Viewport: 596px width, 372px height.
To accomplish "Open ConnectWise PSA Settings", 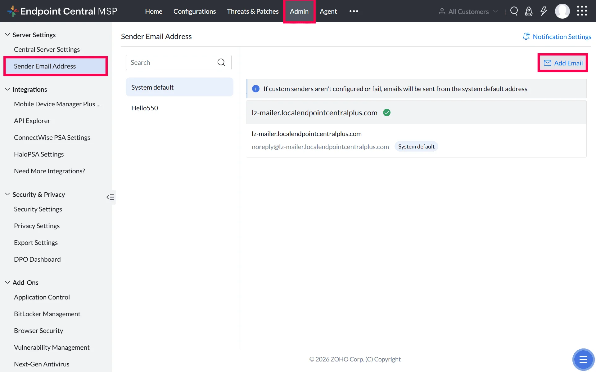I will pyautogui.click(x=52, y=137).
